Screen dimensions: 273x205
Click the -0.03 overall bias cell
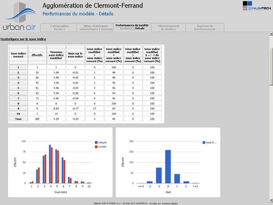pyautogui.click(x=75, y=119)
